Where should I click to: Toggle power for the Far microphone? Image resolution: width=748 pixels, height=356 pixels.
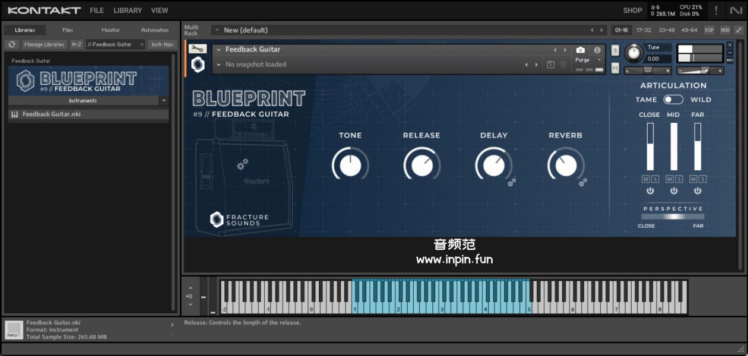tap(698, 191)
